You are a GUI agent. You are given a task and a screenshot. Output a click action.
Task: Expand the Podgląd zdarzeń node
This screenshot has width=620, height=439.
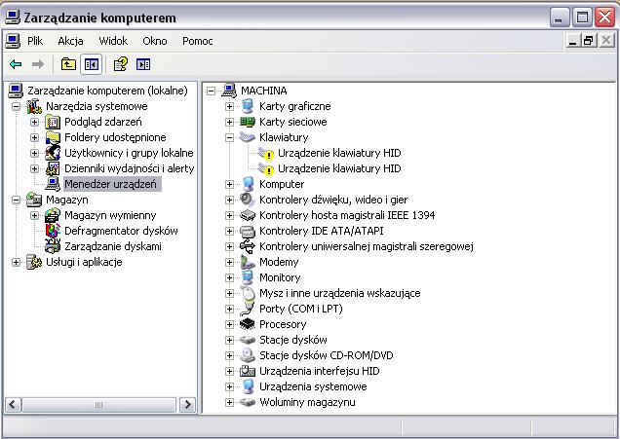(34, 122)
